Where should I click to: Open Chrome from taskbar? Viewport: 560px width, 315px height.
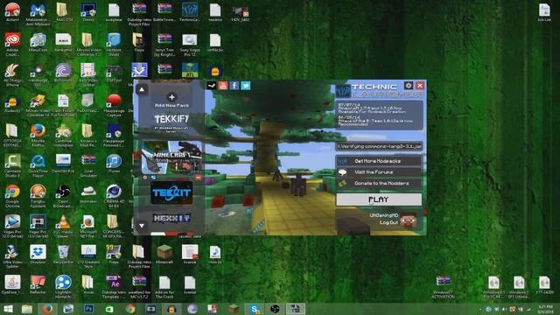point(130,309)
